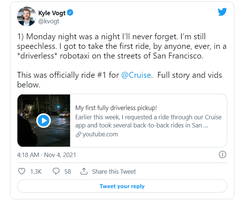
Task: Click the Tweet your reply button
Action: tap(122, 186)
